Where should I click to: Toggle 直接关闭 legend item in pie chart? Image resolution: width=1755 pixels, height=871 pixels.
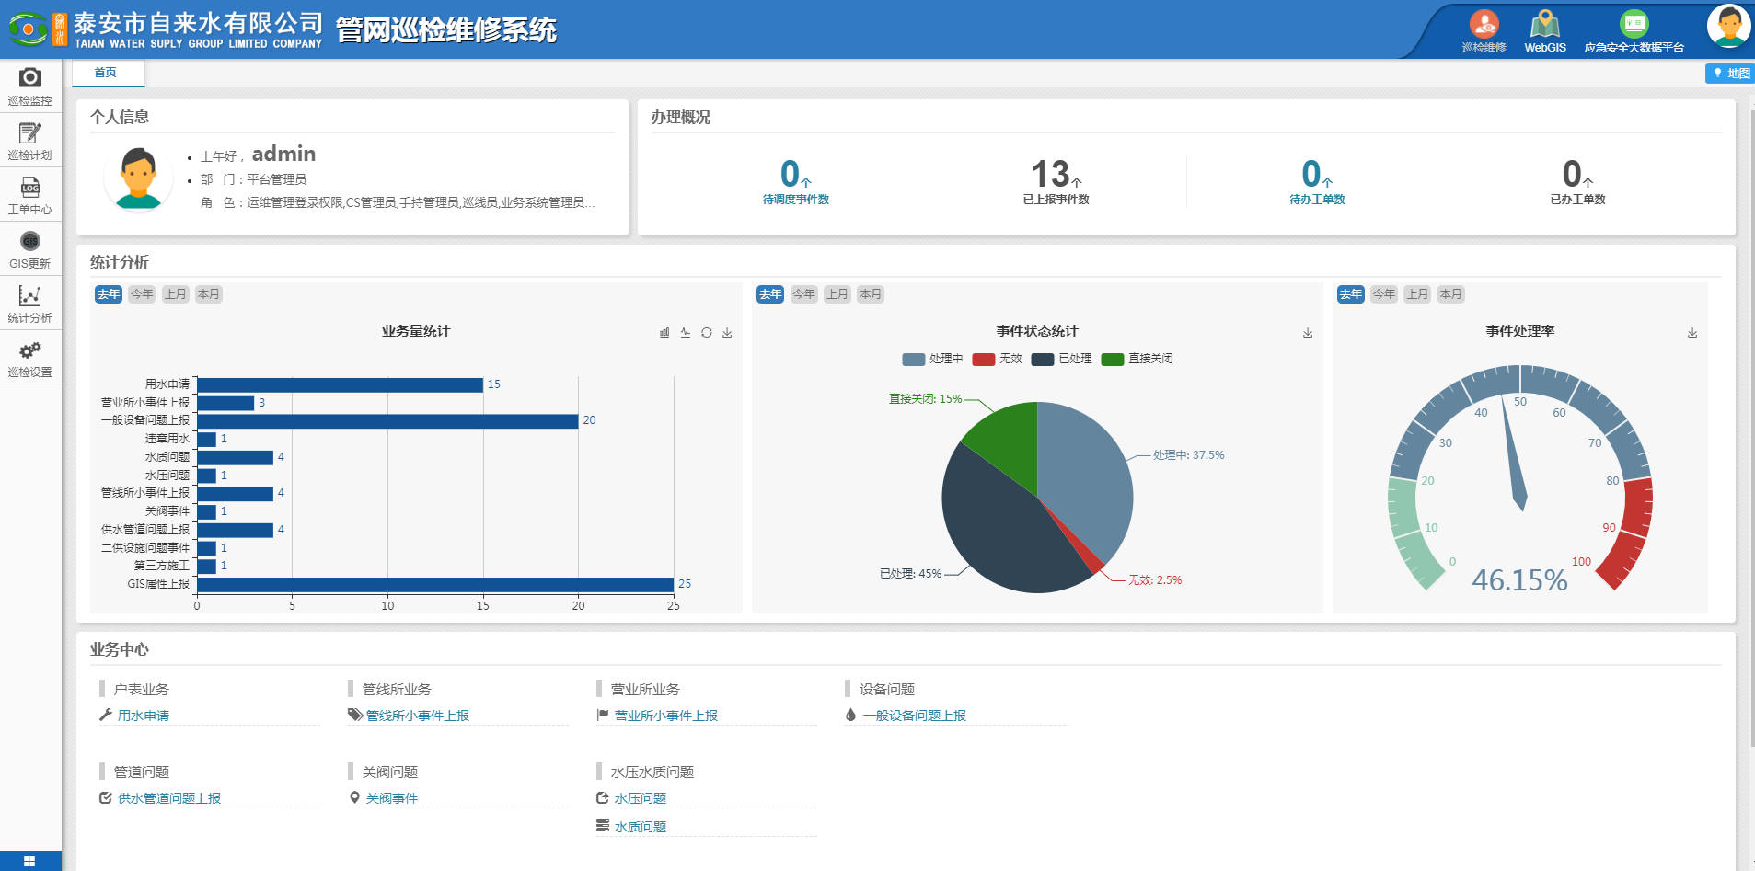(x=1137, y=359)
